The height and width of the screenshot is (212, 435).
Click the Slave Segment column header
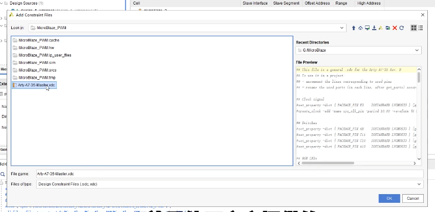[x=286, y=4]
